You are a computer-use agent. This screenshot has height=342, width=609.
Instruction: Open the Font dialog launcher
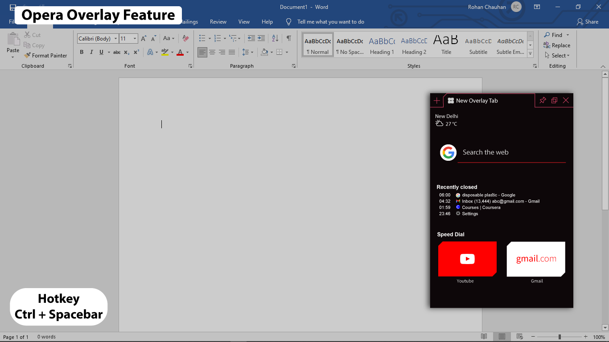(x=190, y=66)
